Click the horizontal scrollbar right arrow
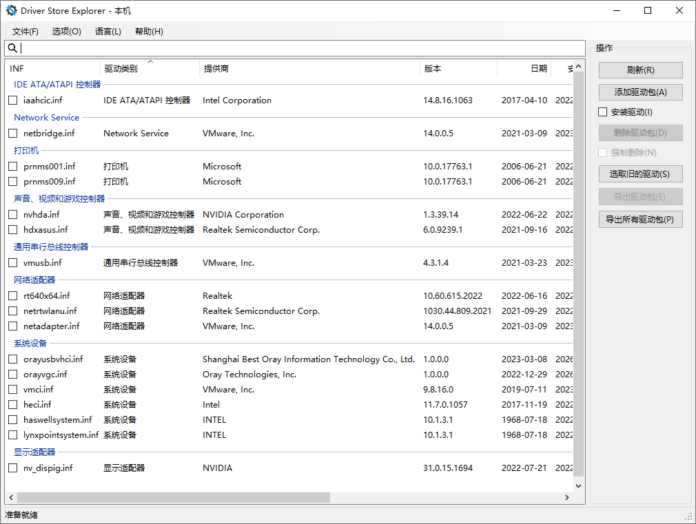The height and width of the screenshot is (524, 696). pyautogui.click(x=567, y=498)
